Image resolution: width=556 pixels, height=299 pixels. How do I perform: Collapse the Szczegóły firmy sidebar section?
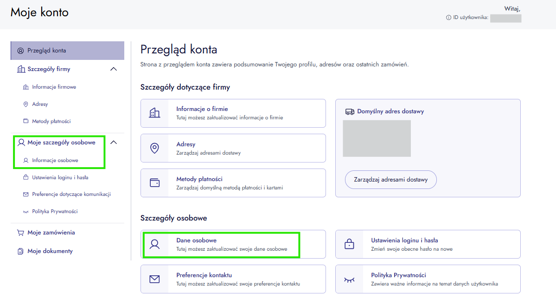click(114, 69)
